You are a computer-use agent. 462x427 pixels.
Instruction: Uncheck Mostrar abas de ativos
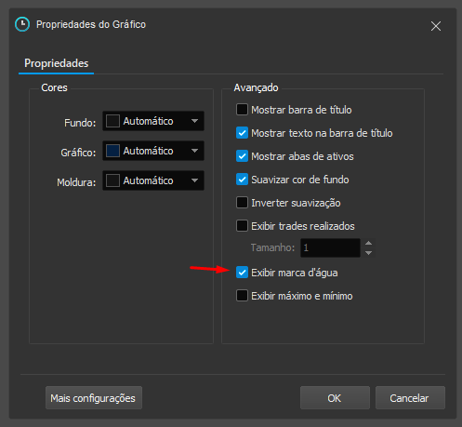(x=242, y=156)
